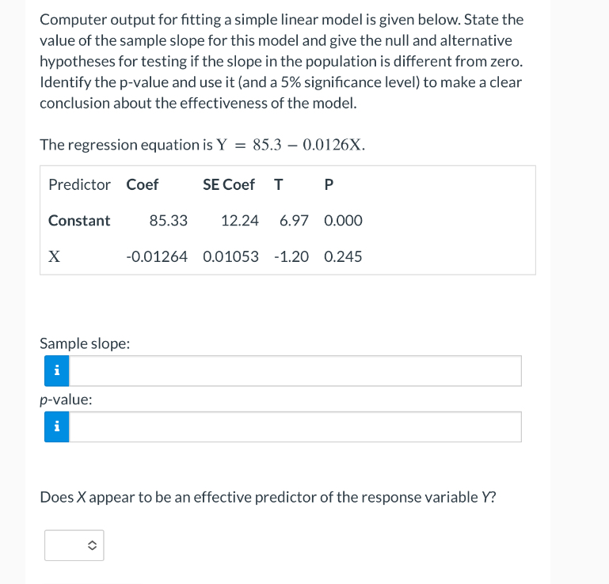
Task: Click the slope coefficient value -0.01264
Action: [157, 256]
